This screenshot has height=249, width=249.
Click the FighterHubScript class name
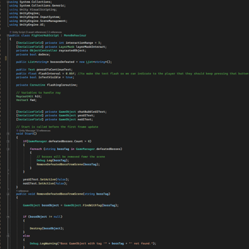tap(45, 35)
